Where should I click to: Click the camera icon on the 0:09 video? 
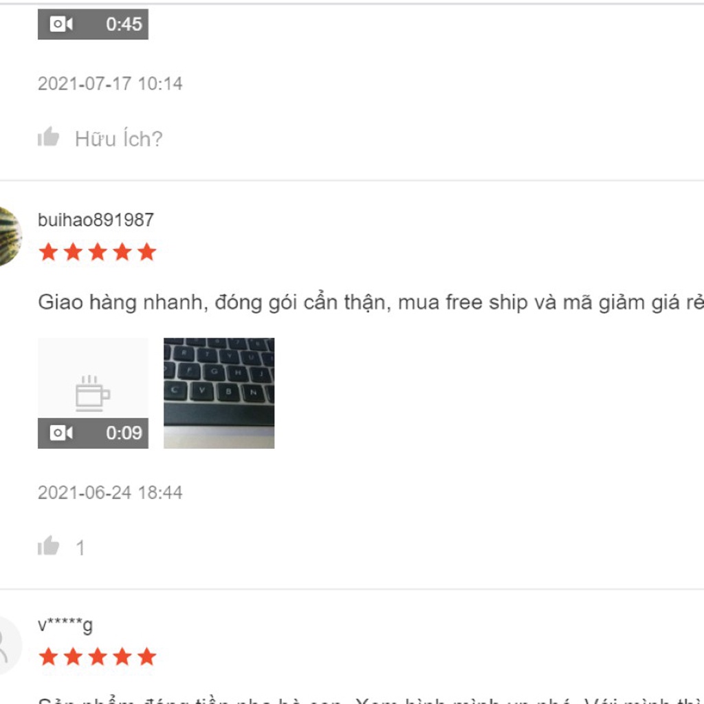pos(61,433)
